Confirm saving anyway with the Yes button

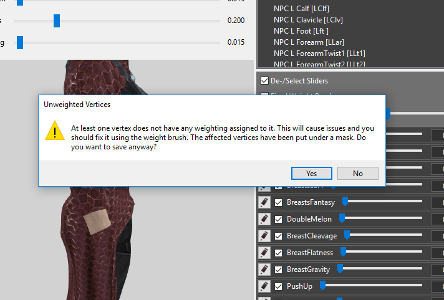click(x=311, y=173)
